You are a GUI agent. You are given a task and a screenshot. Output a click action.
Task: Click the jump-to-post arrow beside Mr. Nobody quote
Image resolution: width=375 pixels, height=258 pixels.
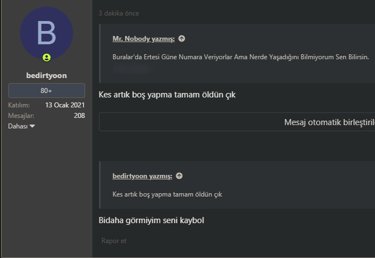tap(181, 39)
